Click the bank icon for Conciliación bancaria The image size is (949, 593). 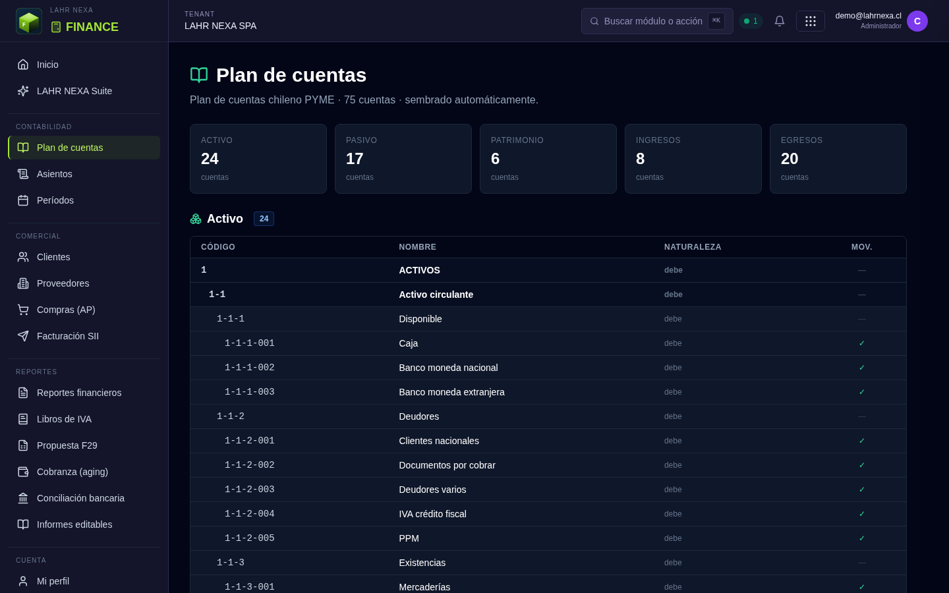[23, 498]
